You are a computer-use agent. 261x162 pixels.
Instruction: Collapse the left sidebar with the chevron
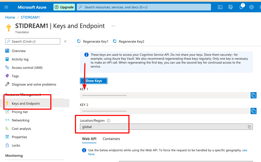click(66, 41)
